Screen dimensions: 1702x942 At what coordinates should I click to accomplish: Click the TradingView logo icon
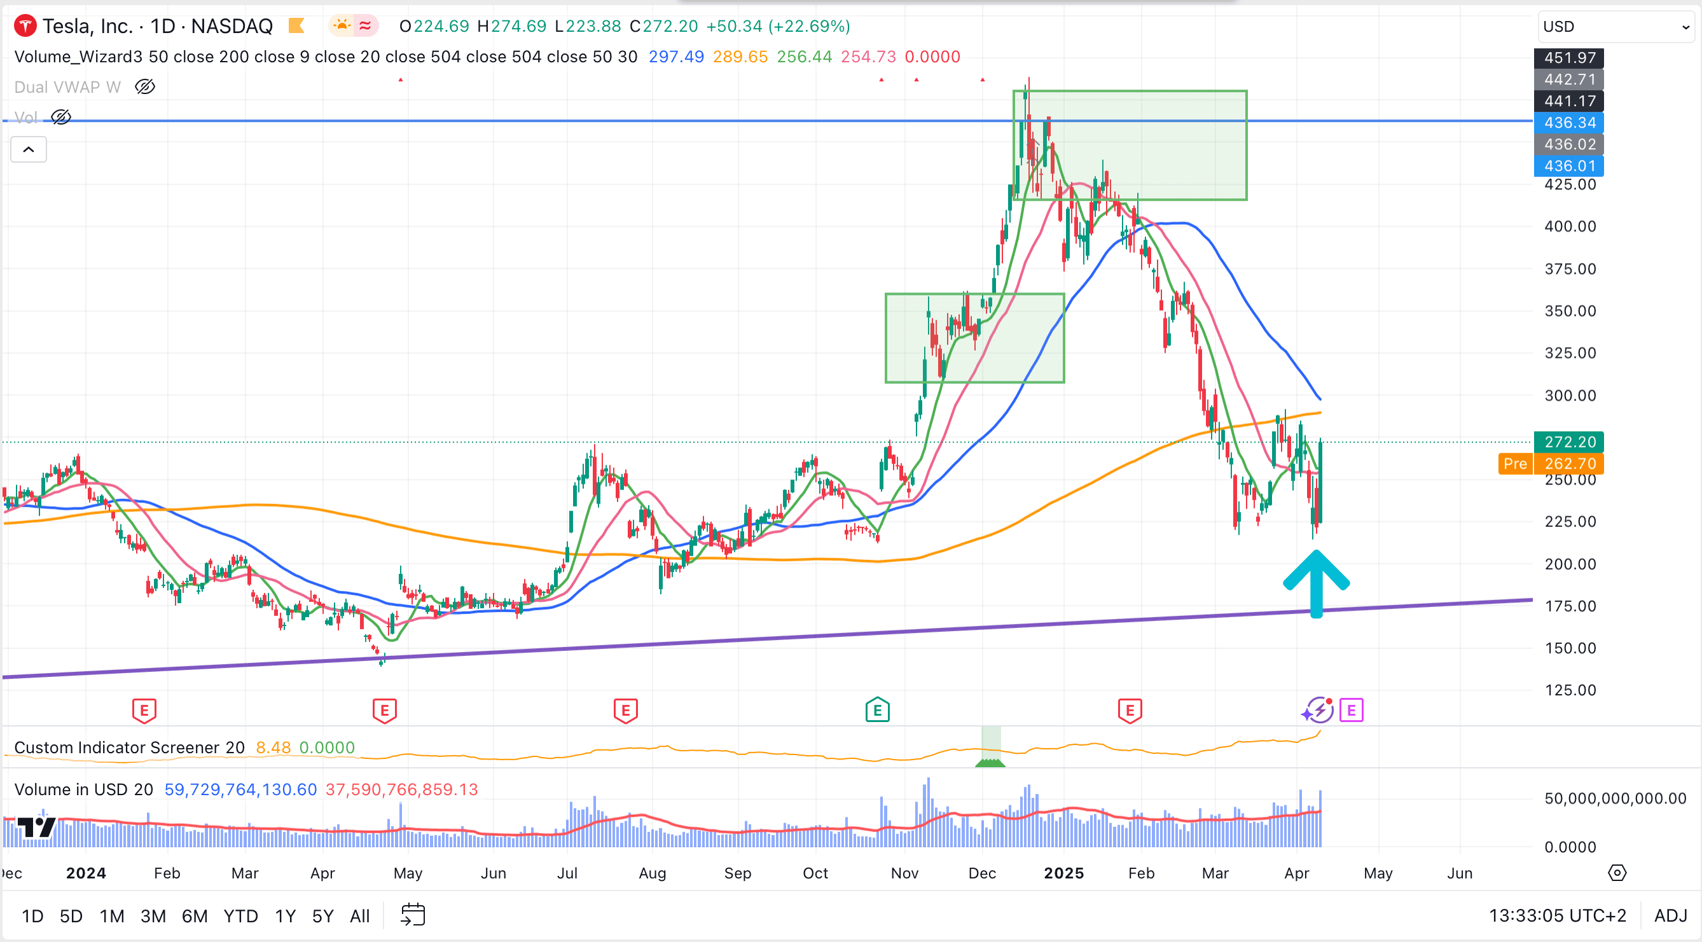coord(36,826)
